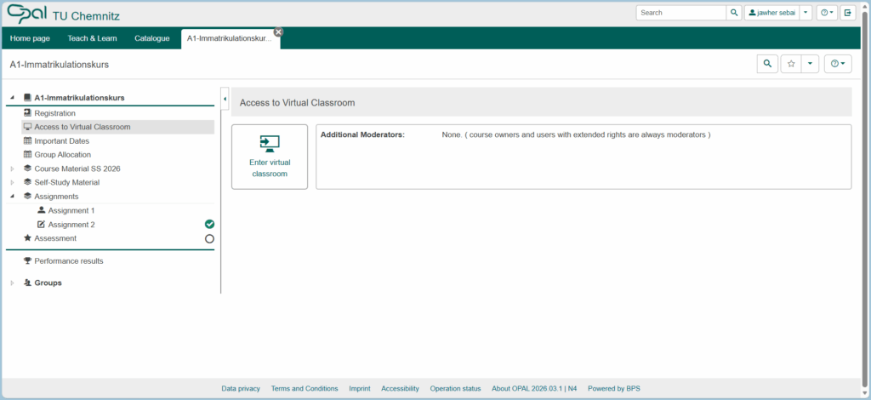
Task: Open the Teach & Learn tab
Action: (x=92, y=38)
